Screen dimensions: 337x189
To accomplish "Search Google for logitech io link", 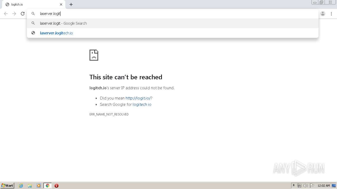I will pos(142,104).
